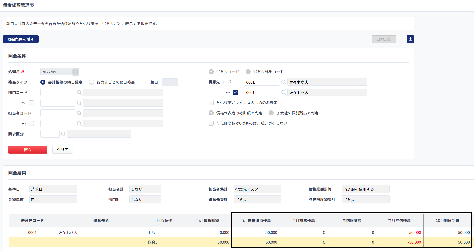Click 与信限度額集計 field 得意先
The image size is (474, 251).
tap(365, 199)
